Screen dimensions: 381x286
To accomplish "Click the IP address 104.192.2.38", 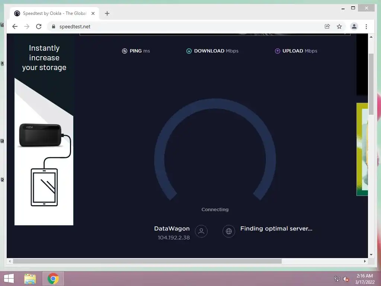I will point(174,238).
